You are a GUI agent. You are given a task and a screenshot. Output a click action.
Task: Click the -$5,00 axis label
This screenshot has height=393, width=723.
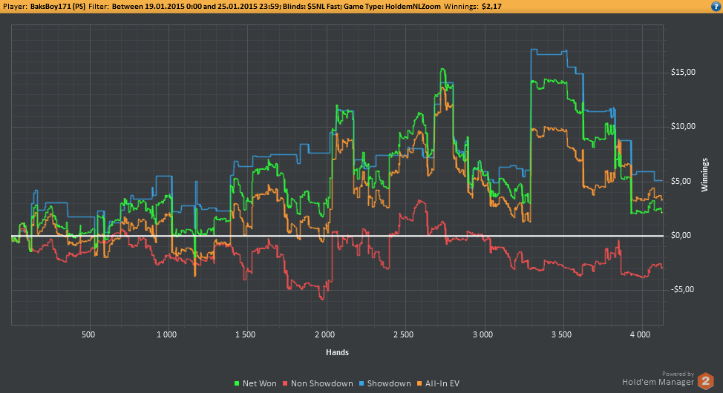(x=681, y=289)
